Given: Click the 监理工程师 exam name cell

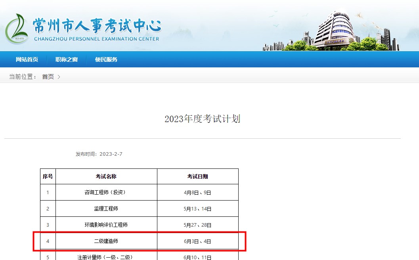Looking at the screenshot, I should 105,208.
